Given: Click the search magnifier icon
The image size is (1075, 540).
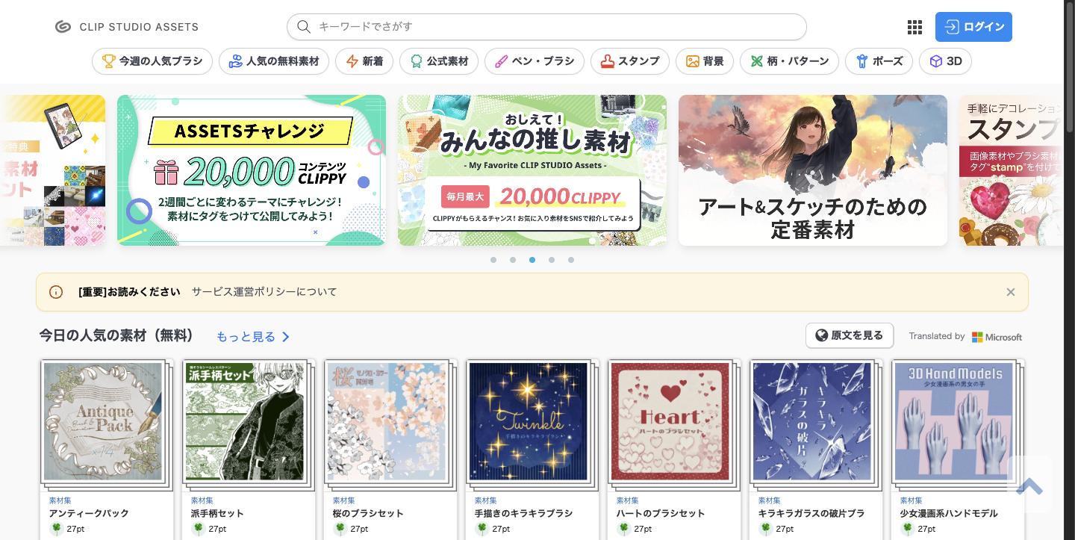Looking at the screenshot, I should [304, 27].
